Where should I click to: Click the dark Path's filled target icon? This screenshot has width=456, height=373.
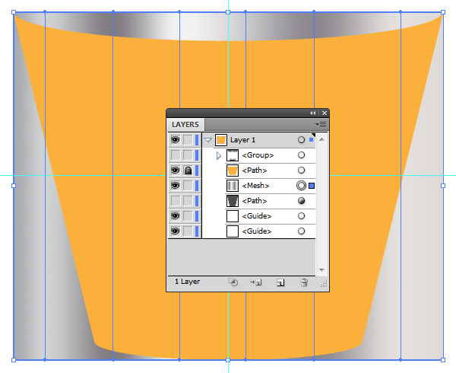coord(301,201)
